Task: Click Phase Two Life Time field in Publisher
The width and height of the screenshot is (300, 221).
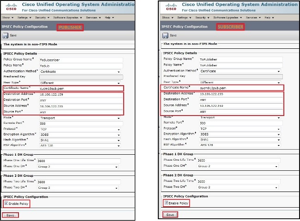Action: click(79, 182)
